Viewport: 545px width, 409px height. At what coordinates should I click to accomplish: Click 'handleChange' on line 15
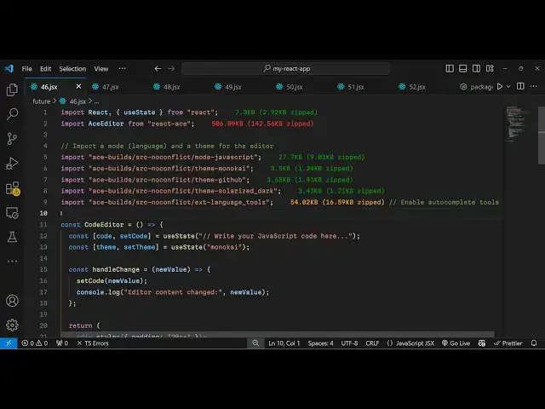point(116,269)
